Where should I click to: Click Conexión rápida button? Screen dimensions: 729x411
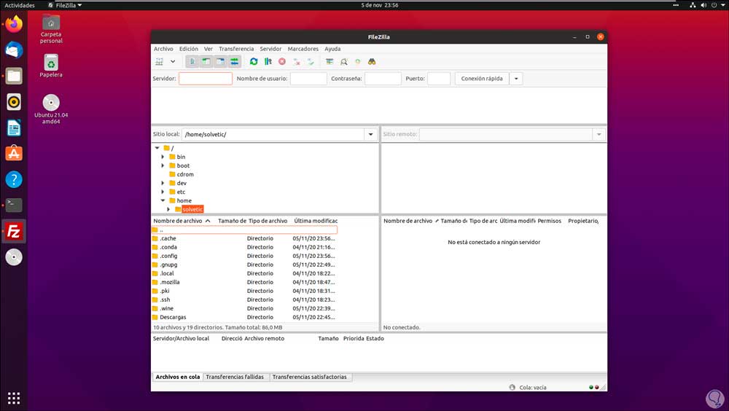(482, 79)
